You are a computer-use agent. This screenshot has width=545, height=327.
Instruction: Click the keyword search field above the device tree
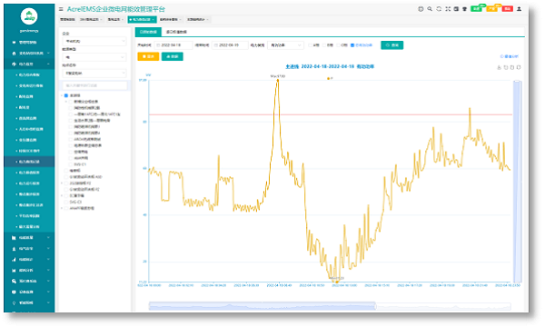[x=94, y=85]
